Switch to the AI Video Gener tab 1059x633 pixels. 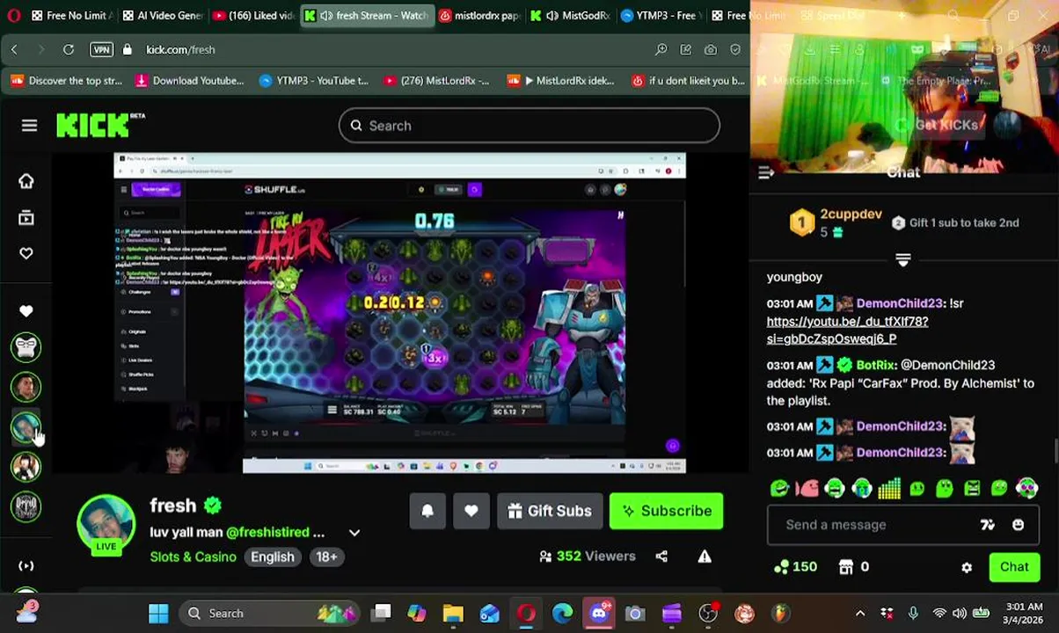pyautogui.click(x=163, y=16)
